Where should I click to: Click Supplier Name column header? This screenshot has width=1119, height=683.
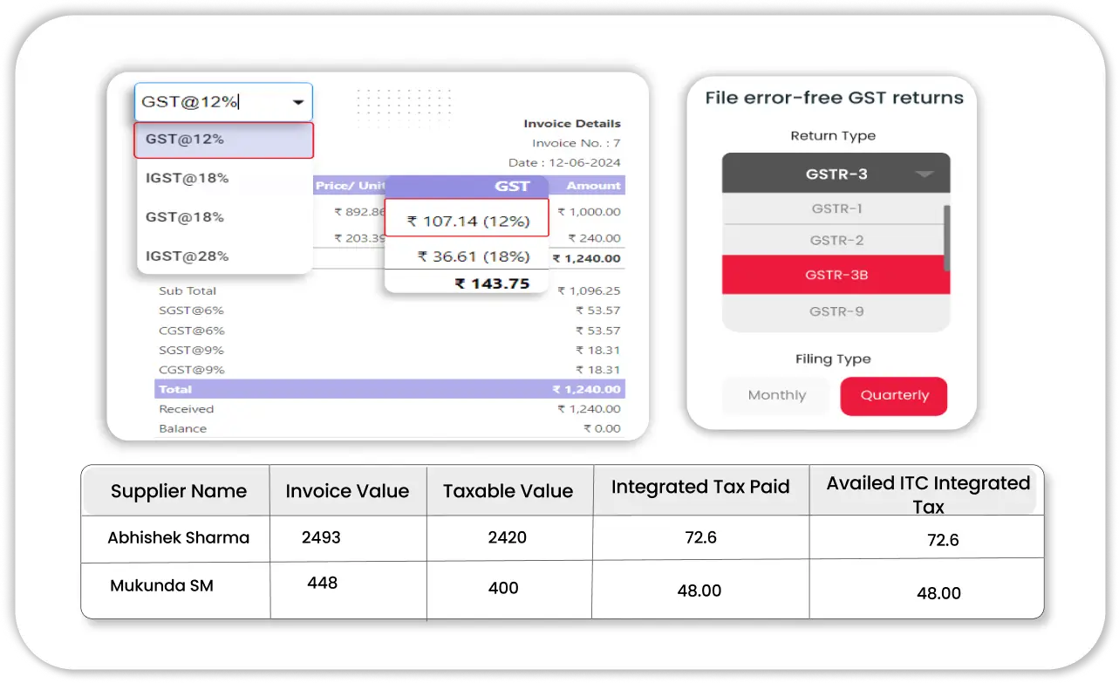tap(179, 491)
